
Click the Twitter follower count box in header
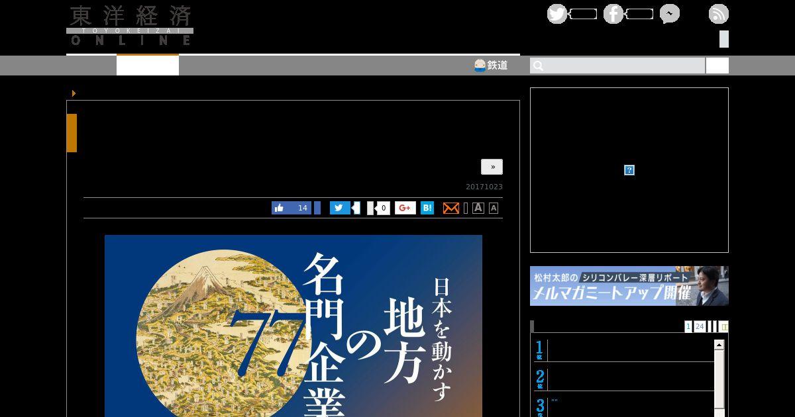pyautogui.click(x=583, y=14)
